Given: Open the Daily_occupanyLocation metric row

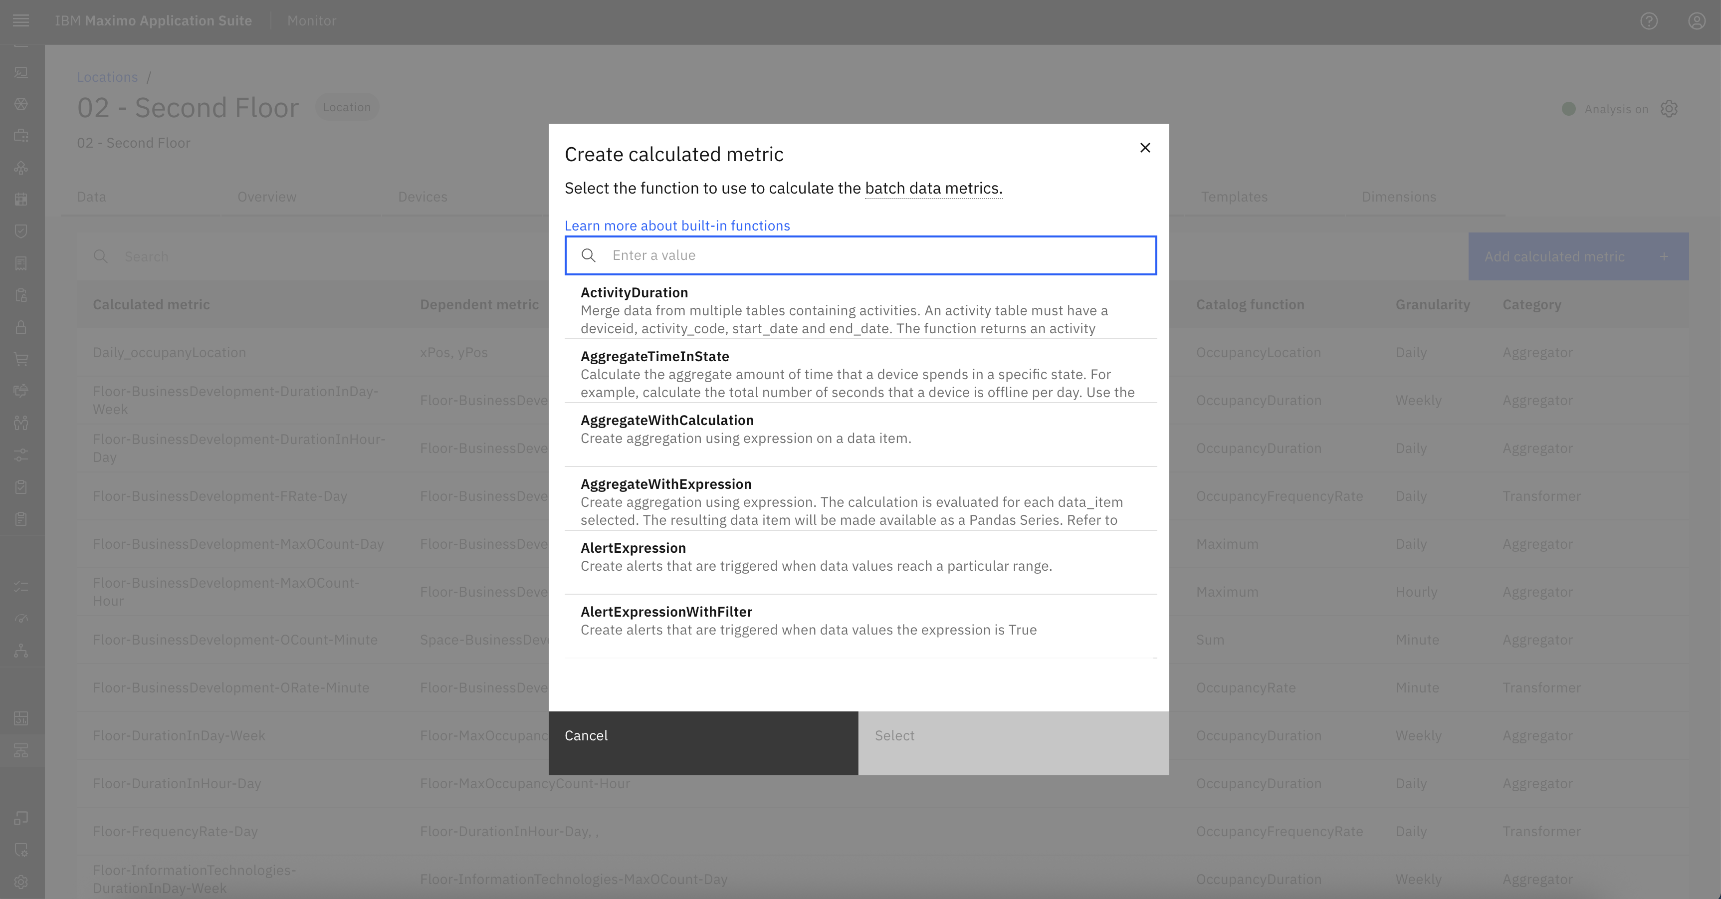Looking at the screenshot, I should click(169, 352).
